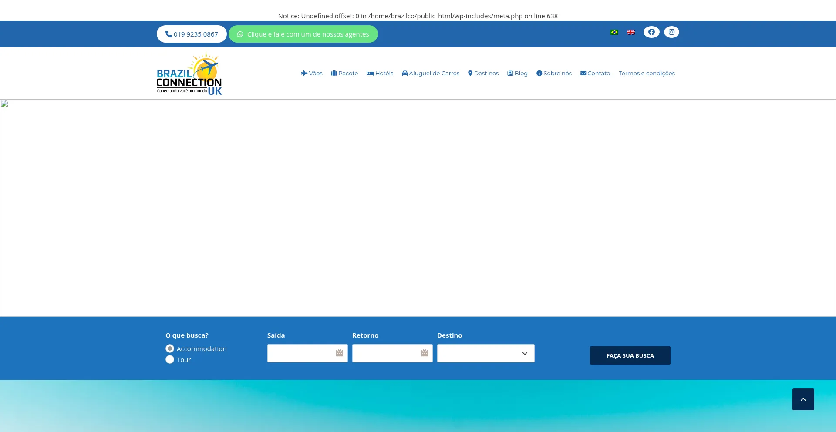Click the Clique e fale com um de nossos agentes button

point(303,34)
